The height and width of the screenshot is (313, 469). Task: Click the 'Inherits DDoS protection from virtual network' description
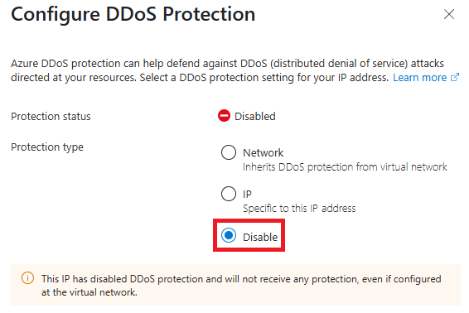345,166
